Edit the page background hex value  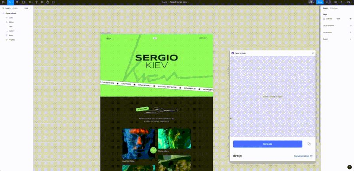(329, 19)
